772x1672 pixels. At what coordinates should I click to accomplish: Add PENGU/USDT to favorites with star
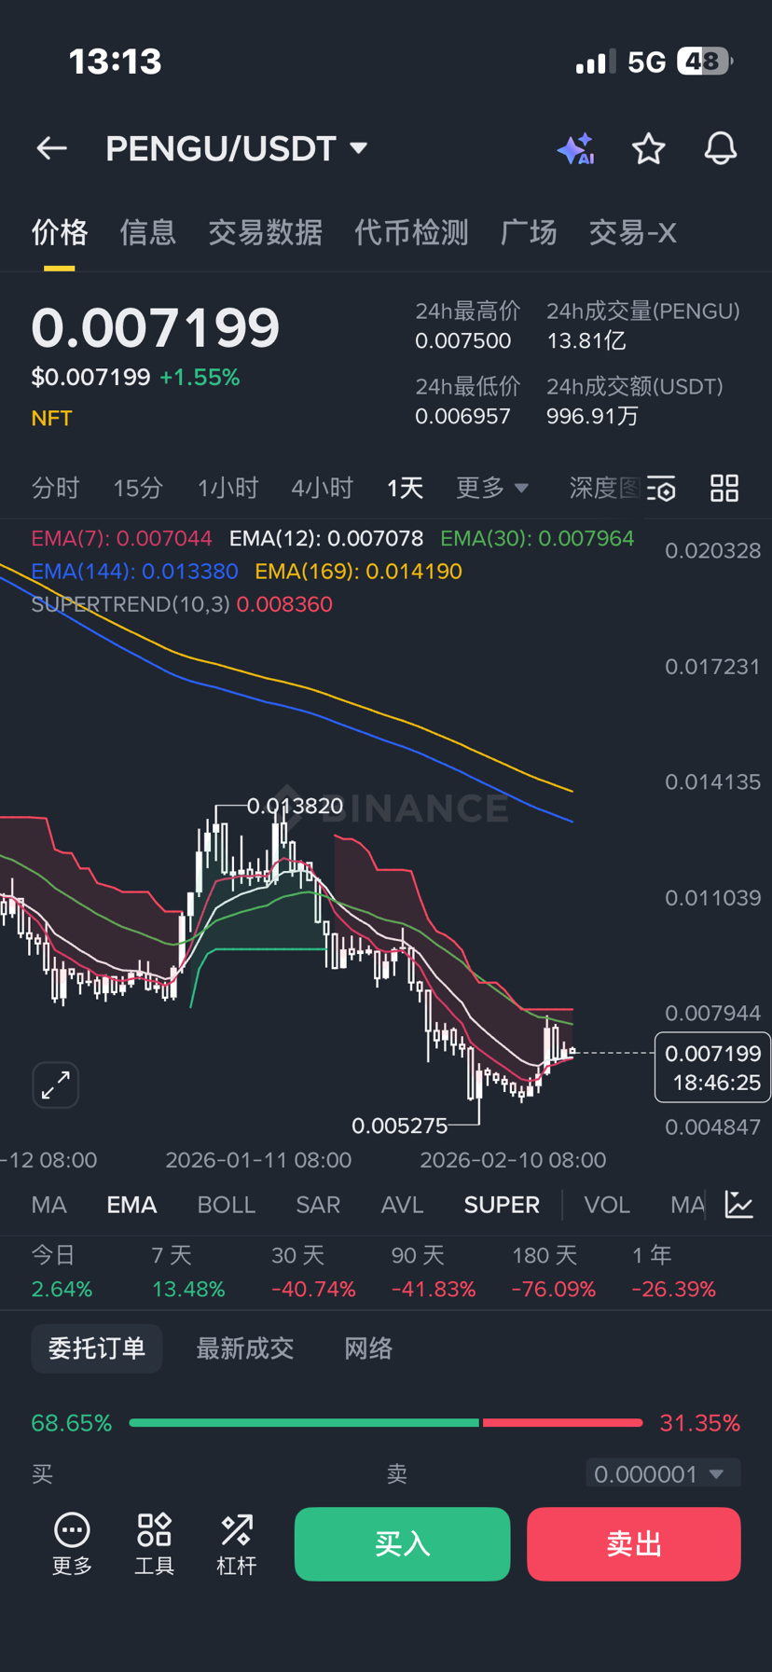pyautogui.click(x=648, y=149)
